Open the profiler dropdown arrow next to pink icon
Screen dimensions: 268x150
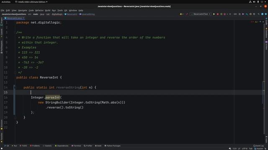click(227, 14)
